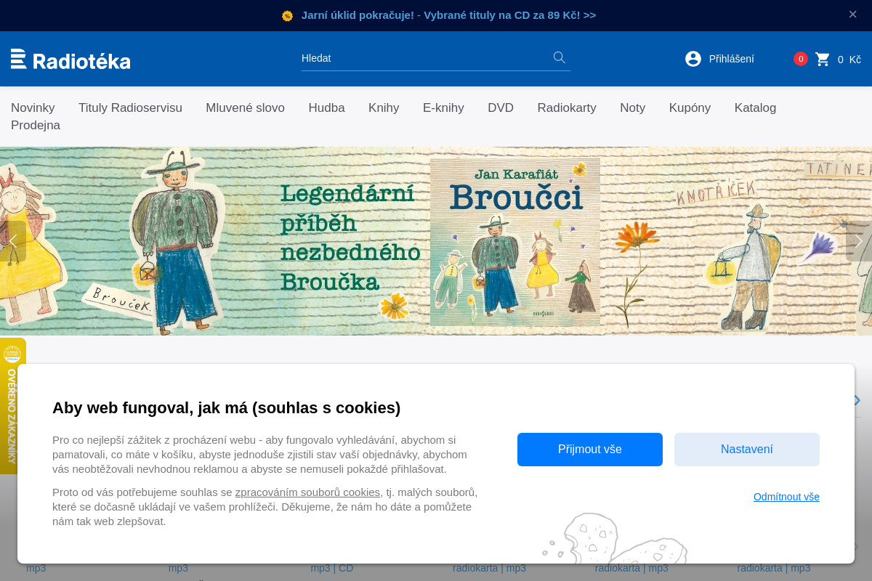Image resolution: width=872 pixels, height=581 pixels.
Task: Click the cart total 0 Kč
Action: 849,60
